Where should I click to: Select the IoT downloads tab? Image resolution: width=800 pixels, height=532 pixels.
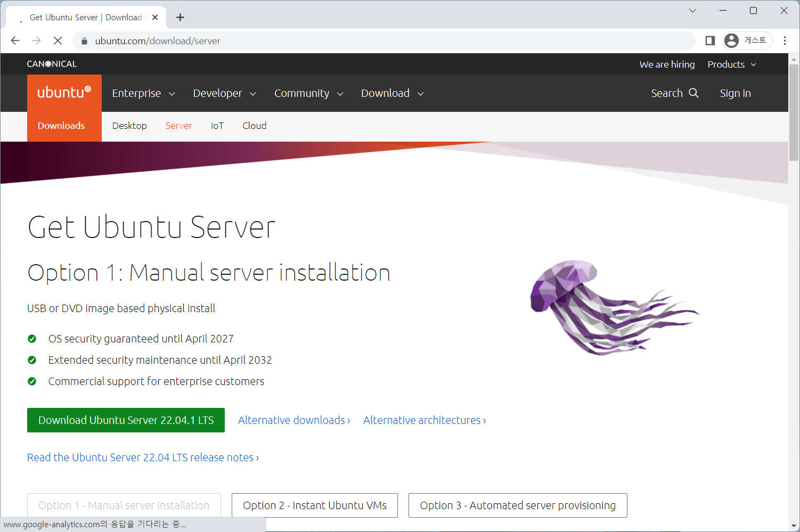click(x=217, y=126)
